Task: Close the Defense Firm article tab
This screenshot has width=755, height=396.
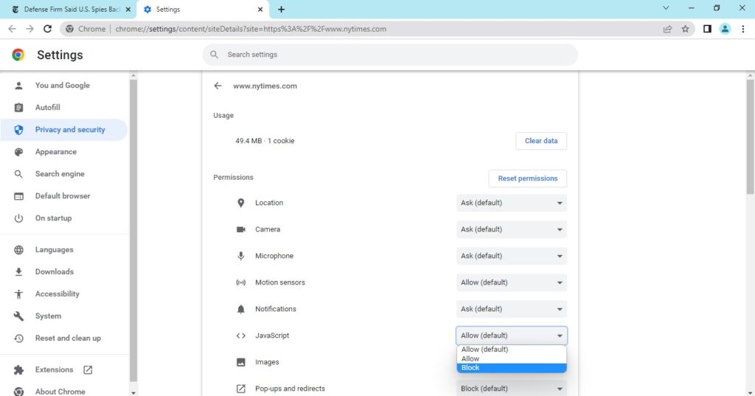Action: pyautogui.click(x=128, y=9)
